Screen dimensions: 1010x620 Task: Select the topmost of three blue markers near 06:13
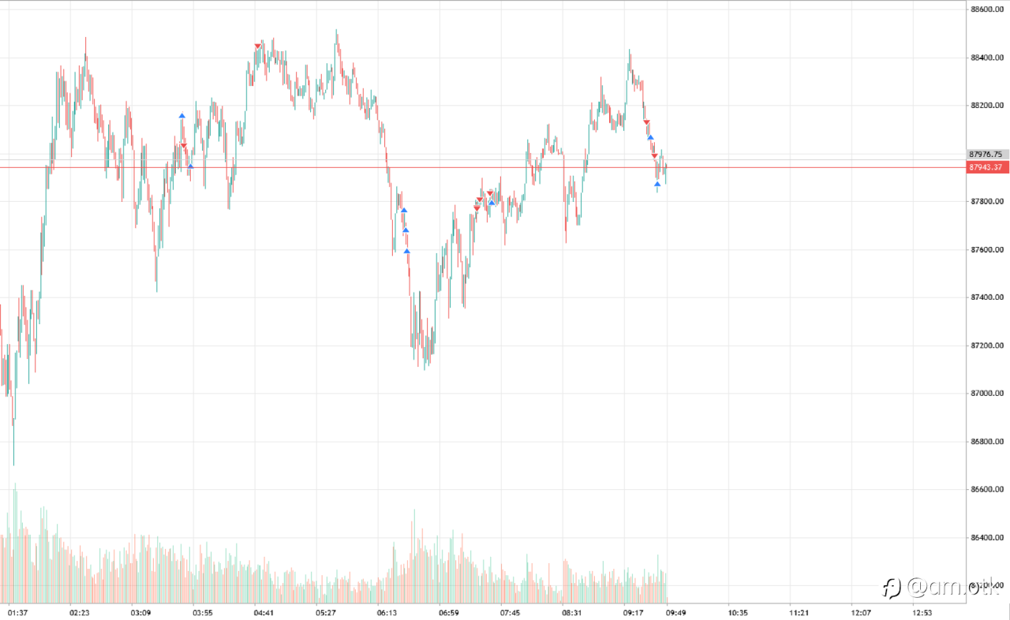403,210
